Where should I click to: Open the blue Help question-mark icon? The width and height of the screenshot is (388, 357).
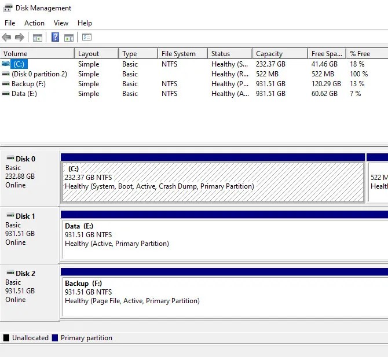[x=55, y=38]
